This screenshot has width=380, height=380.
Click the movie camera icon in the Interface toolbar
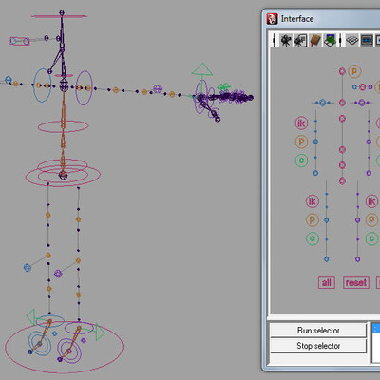[x=286, y=40]
